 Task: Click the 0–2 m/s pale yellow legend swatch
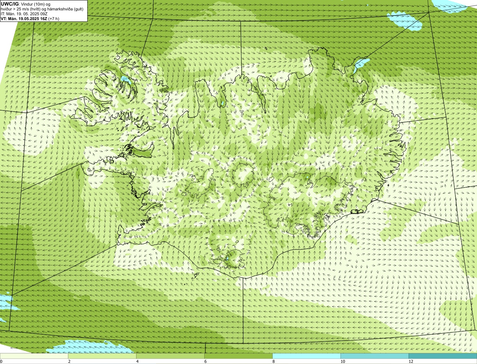coord(34,356)
